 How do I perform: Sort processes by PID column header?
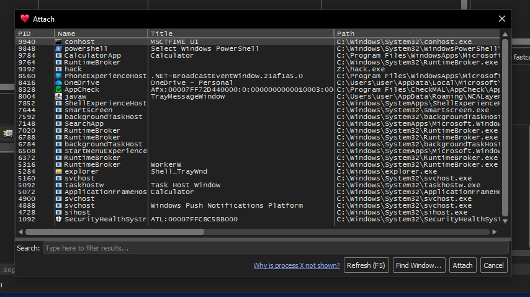[35, 33]
